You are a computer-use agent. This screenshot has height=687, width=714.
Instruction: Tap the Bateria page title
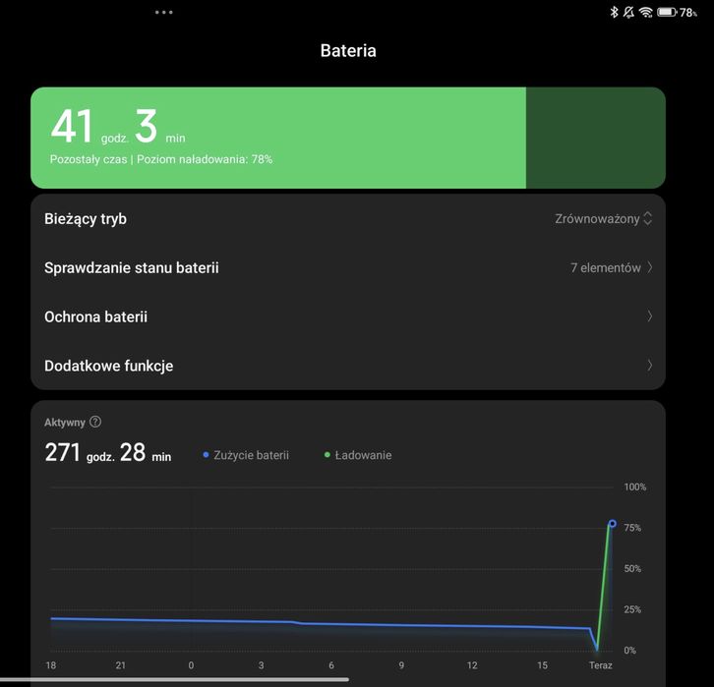(348, 50)
